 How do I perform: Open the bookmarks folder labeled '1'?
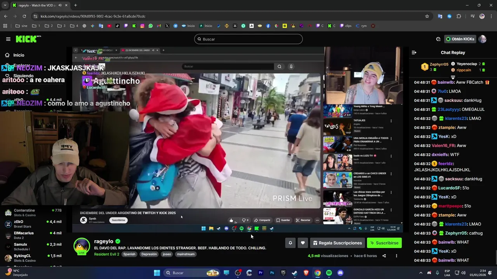(x=36, y=26)
